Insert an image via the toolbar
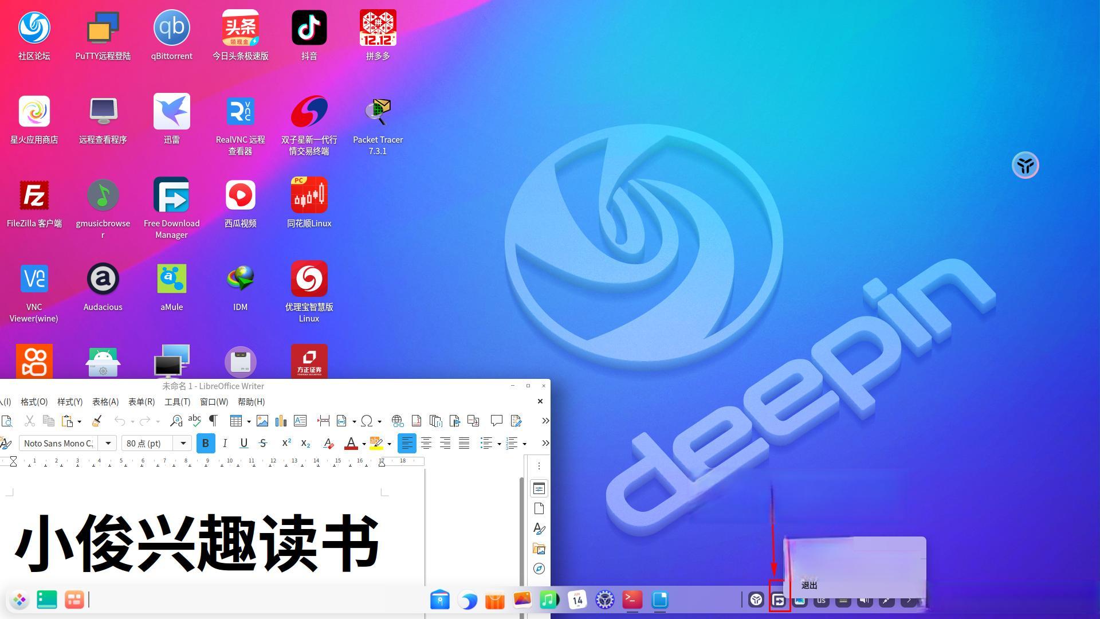 (x=262, y=421)
